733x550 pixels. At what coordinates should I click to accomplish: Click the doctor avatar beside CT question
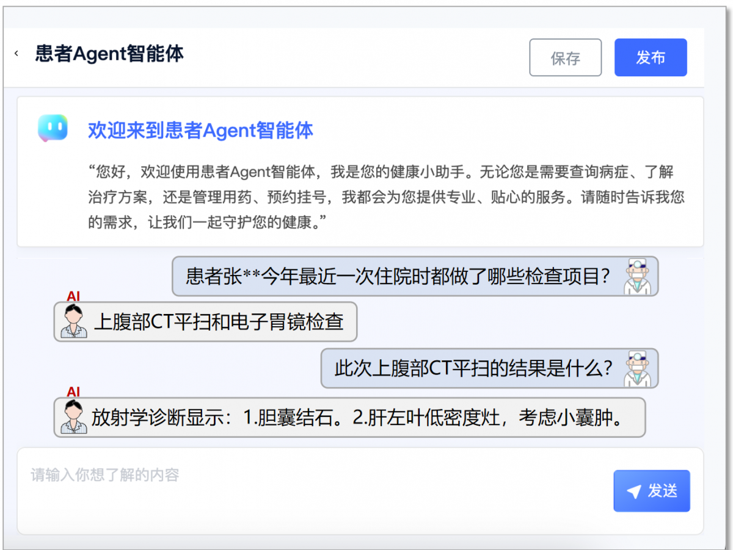(x=638, y=369)
